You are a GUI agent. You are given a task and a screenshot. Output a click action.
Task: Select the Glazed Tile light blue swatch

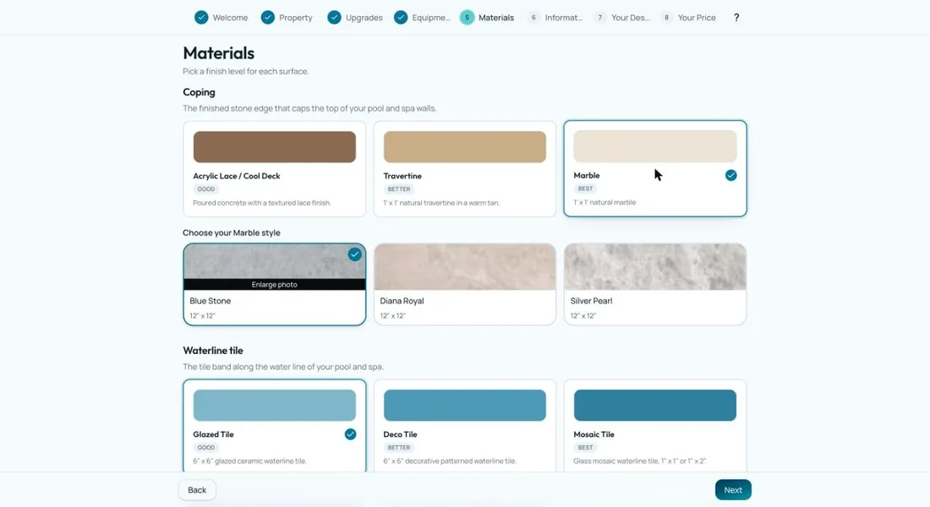coord(275,406)
